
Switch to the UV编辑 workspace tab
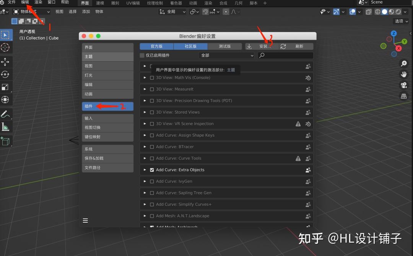(133, 3)
